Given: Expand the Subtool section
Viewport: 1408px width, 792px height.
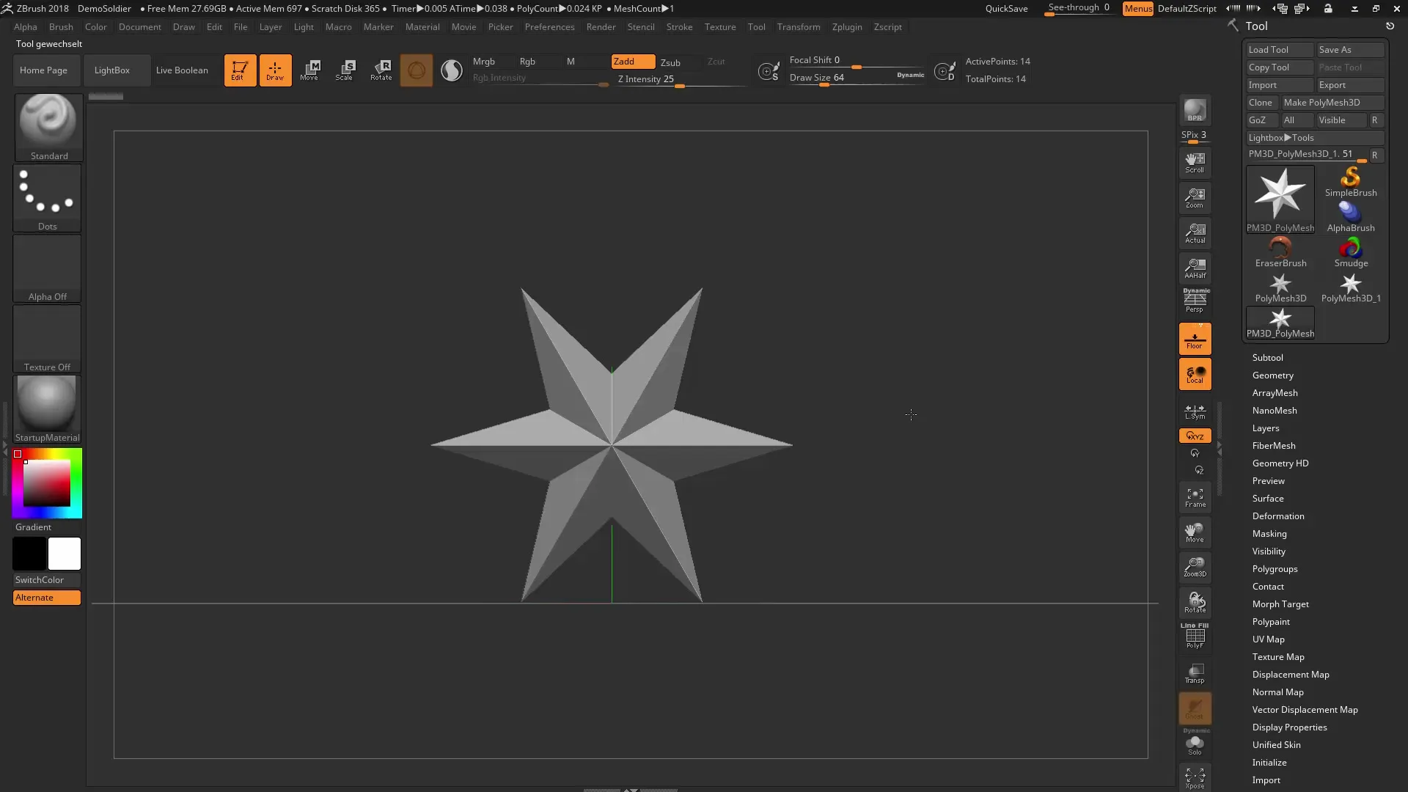Looking at the screenshot, I should pyautogui.click(x=1267, y=358).
